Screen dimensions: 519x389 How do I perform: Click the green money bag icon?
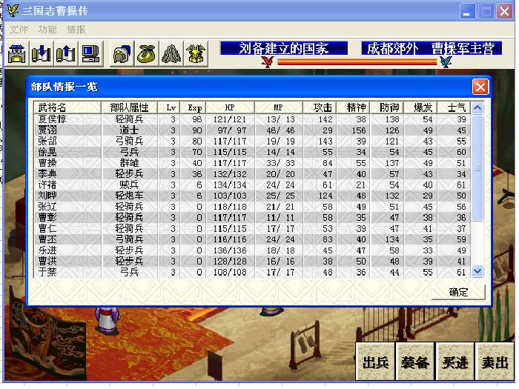146,53
